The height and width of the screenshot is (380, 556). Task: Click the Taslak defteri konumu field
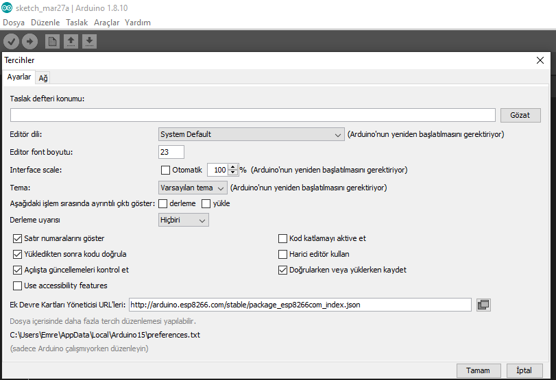pos(252,115)
